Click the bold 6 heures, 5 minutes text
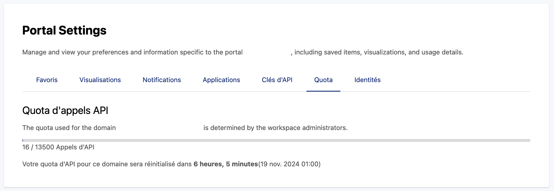 226,164
